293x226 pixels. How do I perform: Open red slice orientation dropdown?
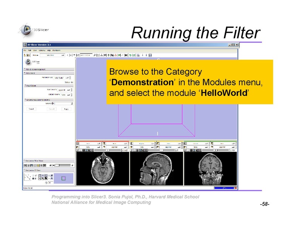pos(90,144)
